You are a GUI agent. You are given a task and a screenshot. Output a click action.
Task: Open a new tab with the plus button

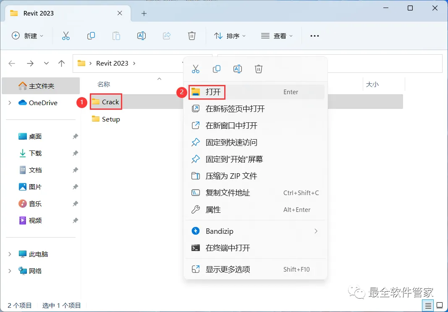point(144,13)
